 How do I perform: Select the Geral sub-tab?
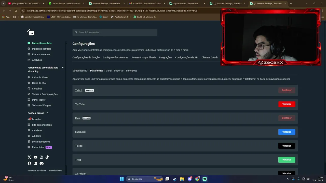(x=109, y=71)
